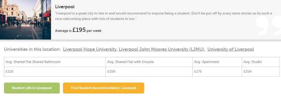This screenshot has height=96, width=281.
Task: Visit the University of Liverpool link
Action: pos(231,49)
